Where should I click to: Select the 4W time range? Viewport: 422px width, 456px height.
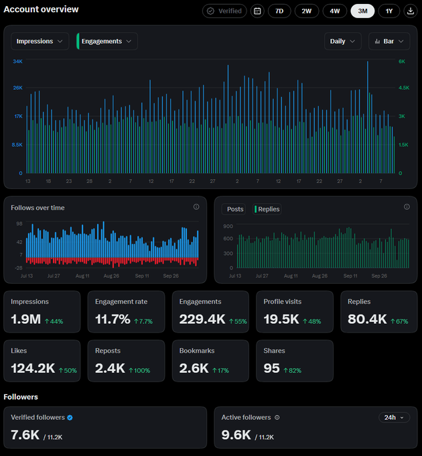pyautogui.click(x=334, y=11)
